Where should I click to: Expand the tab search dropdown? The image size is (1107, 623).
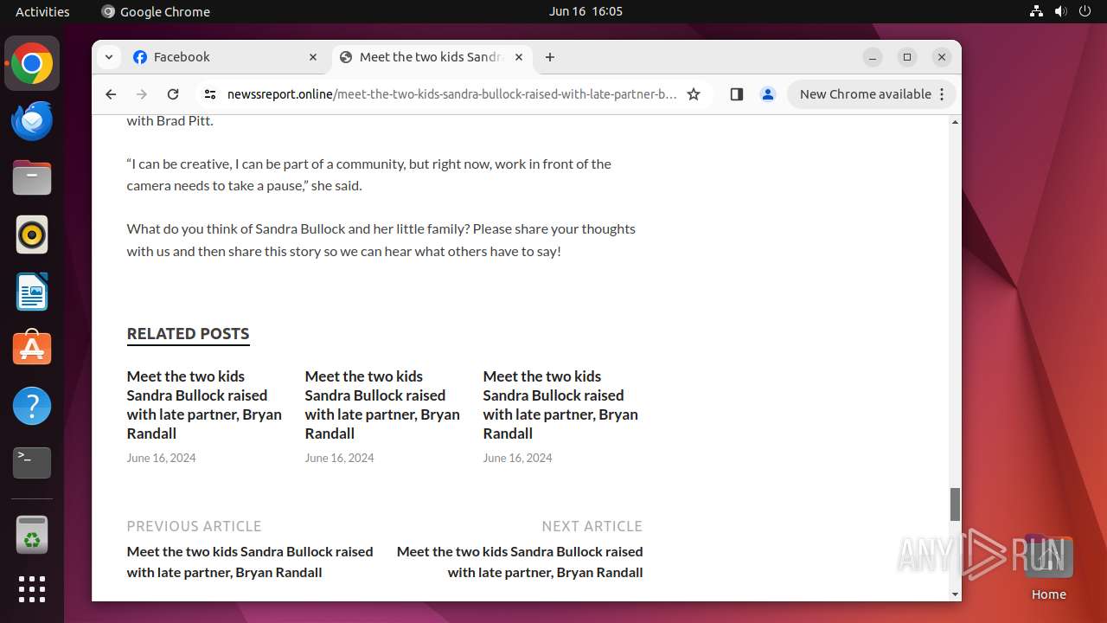[x=108, y=57]
